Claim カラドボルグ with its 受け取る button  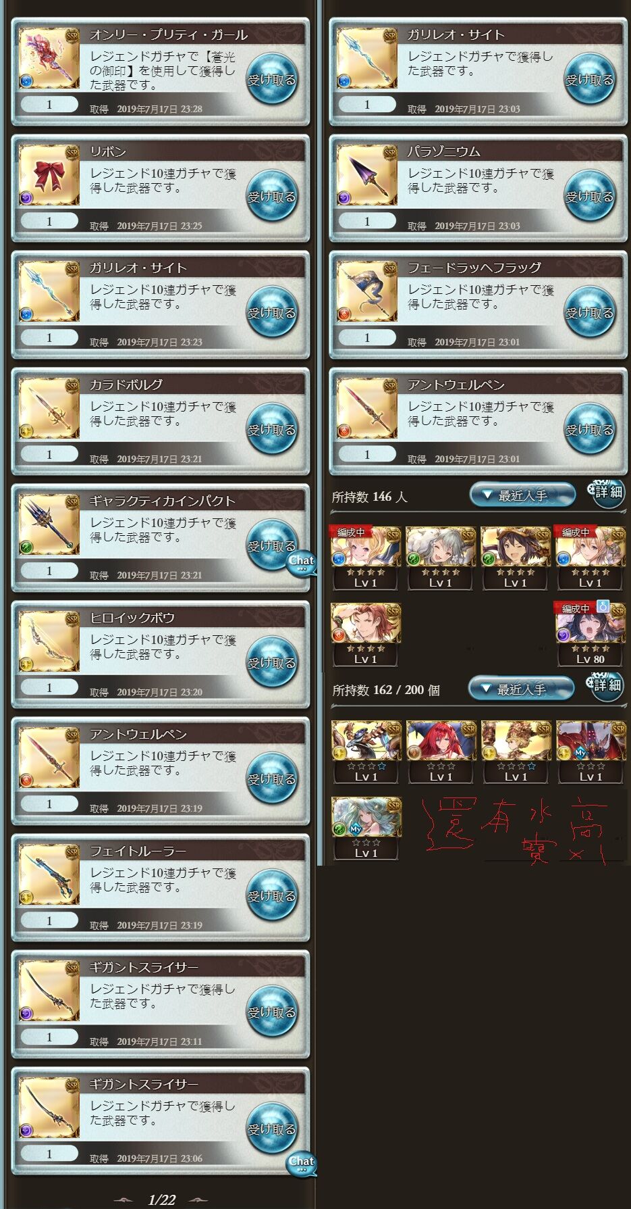tap(271, 429)
